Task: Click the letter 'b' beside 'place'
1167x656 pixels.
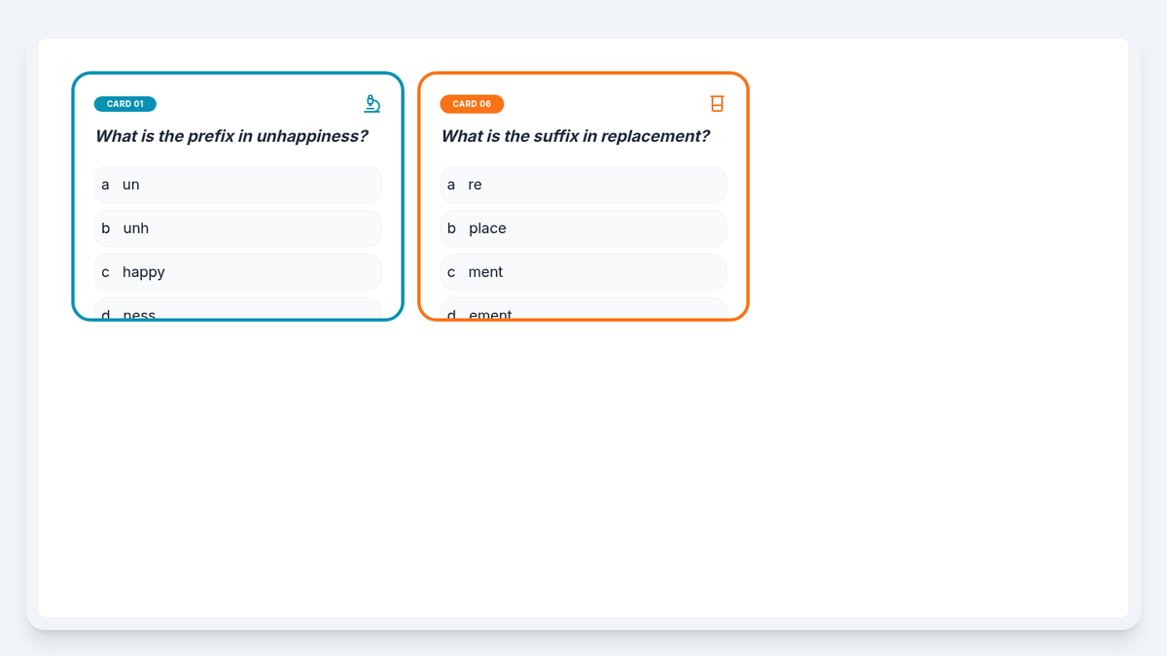Action: click(451, 228)
